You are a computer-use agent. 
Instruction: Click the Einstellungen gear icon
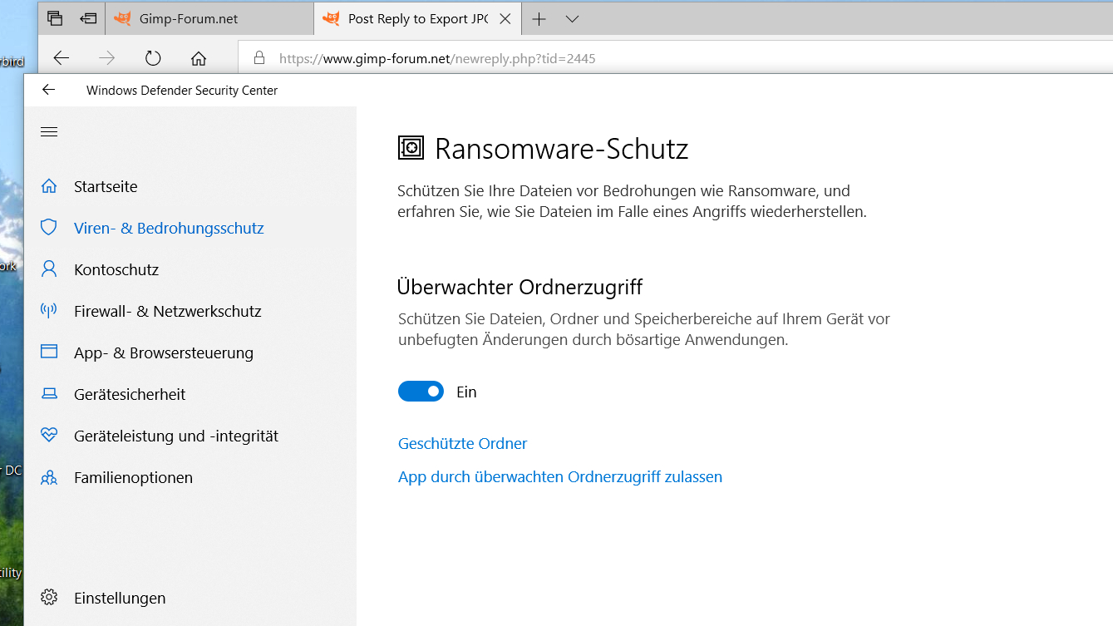coord(49,598)
